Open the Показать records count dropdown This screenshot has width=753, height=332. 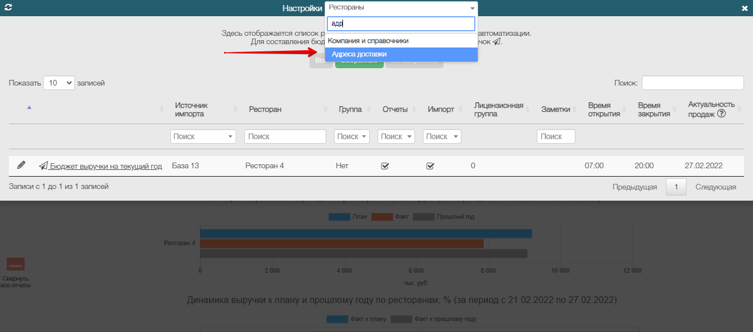coord(59,83)
